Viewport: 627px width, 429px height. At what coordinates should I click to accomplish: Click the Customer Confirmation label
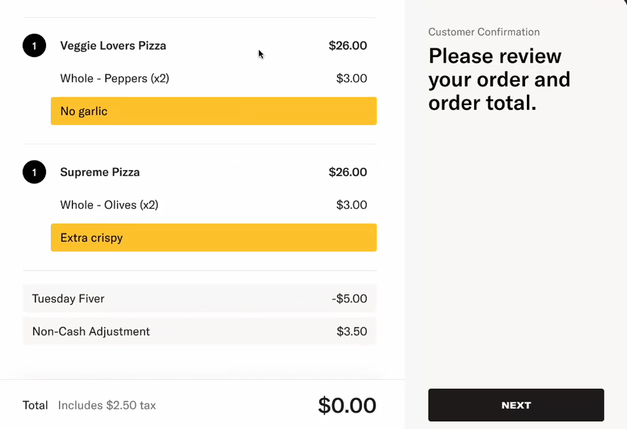[484, 32]
